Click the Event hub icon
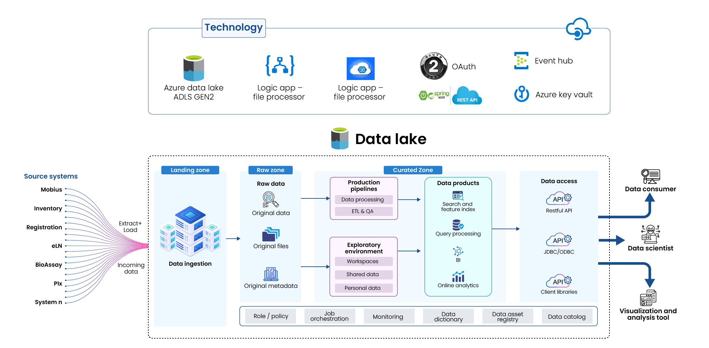709x348 pixels. [x=521, y=60]
